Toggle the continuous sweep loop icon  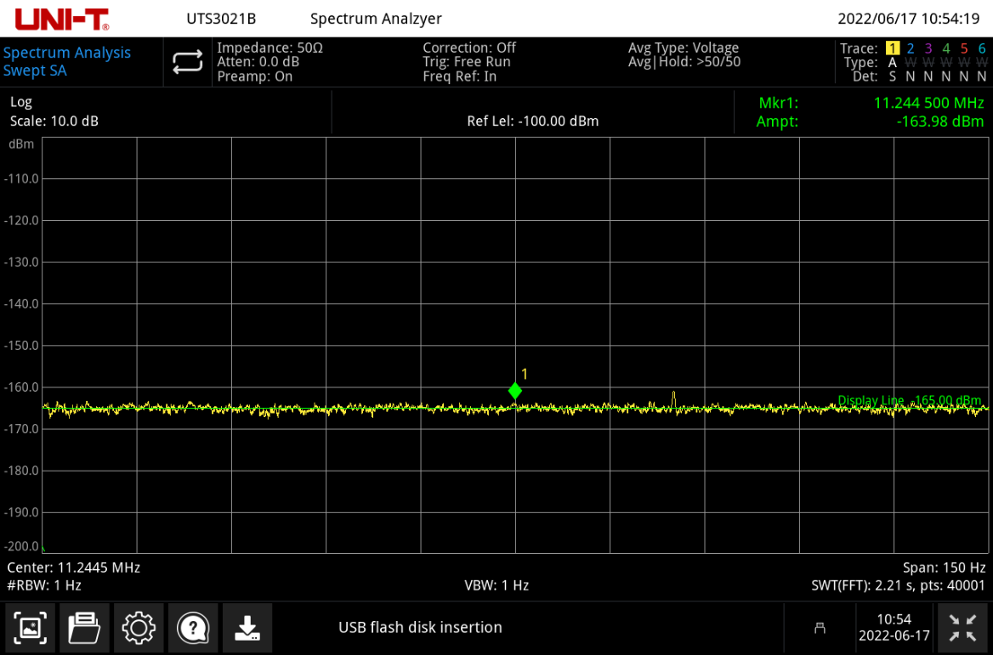click(x=187, y=62)
